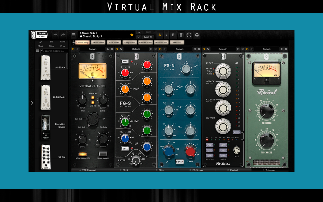
Task: Open the slot C Default preset dropdown
Action: coord(179,49)
